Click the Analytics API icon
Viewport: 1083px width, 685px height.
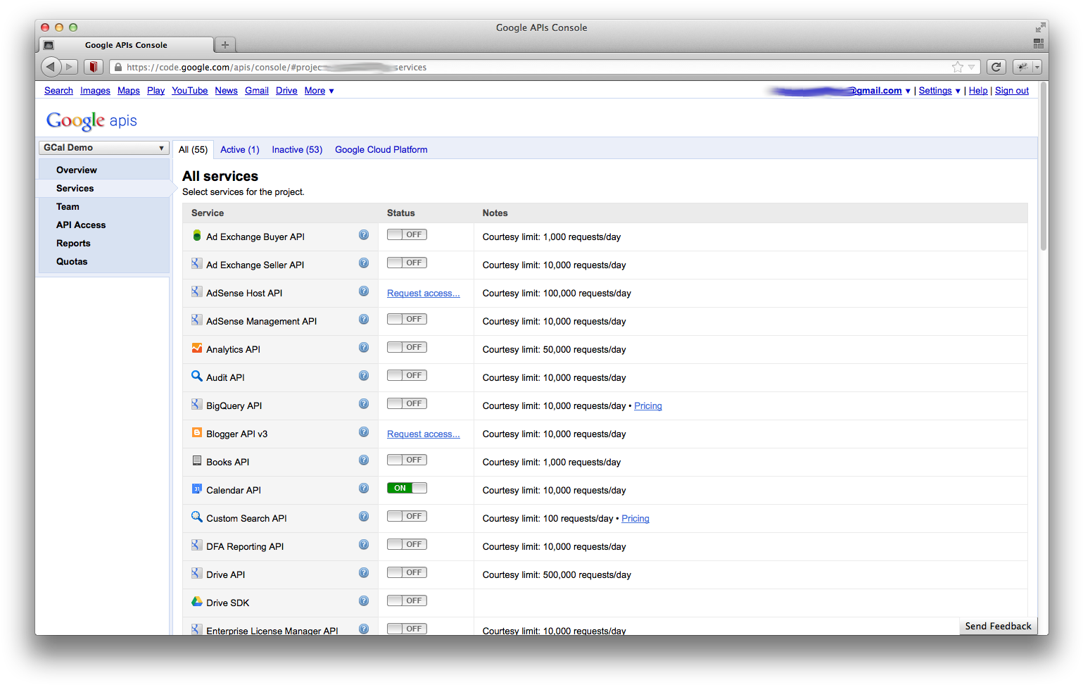[x=196, y=347]
